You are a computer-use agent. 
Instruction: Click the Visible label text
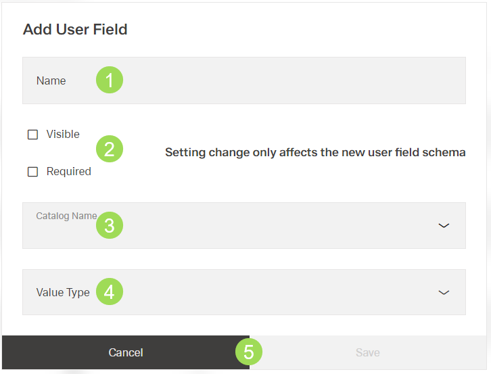click(x=63, y=135)
